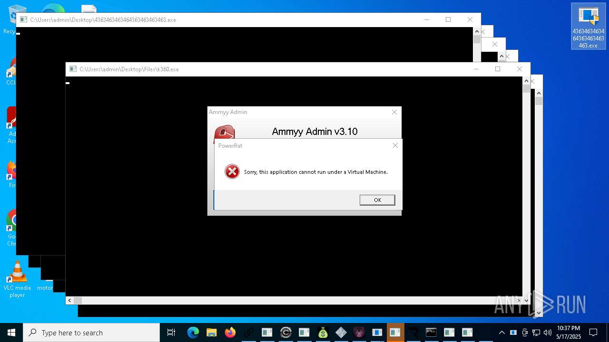Click the Adobe Acrobat desktop shortcut
This screenshot has height=342, width=609.
point(10,125)
